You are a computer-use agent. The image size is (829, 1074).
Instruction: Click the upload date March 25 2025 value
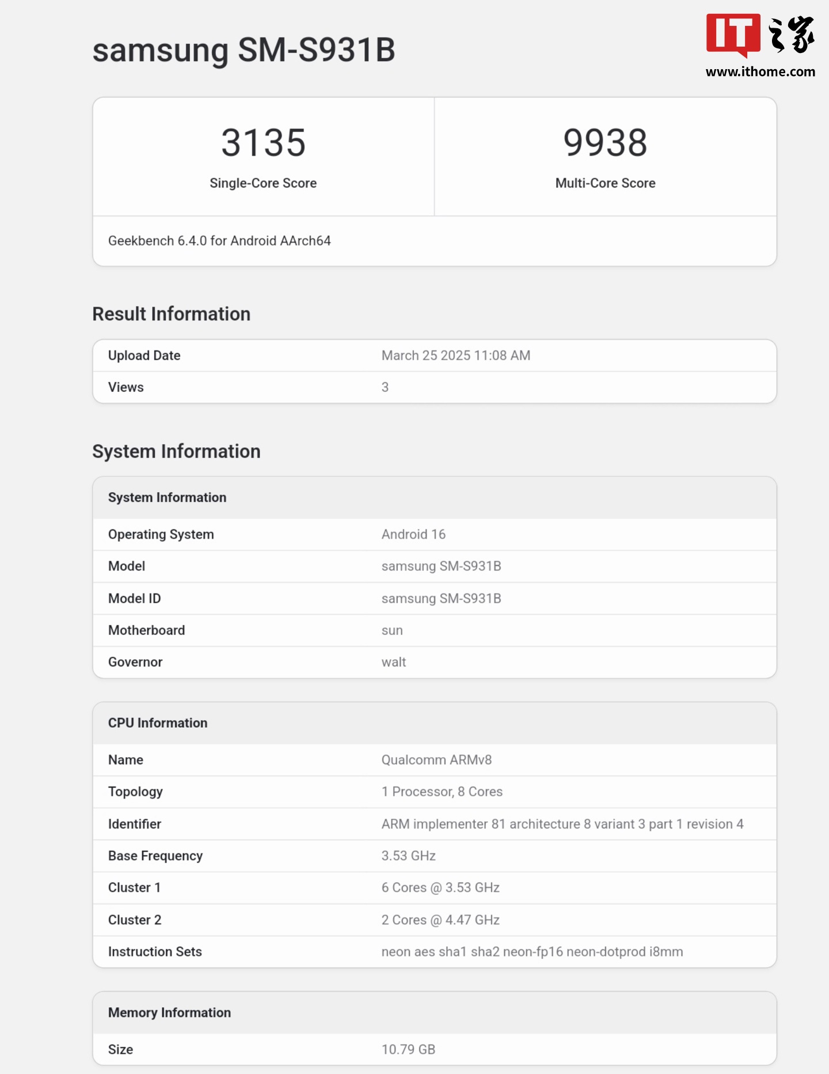point(455,356)
